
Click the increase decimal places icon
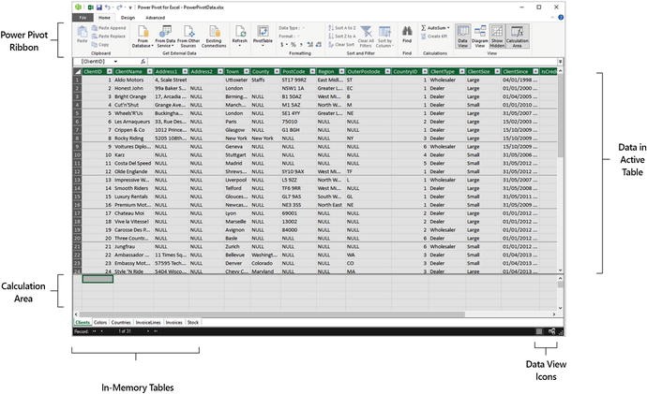pos(310,45)
